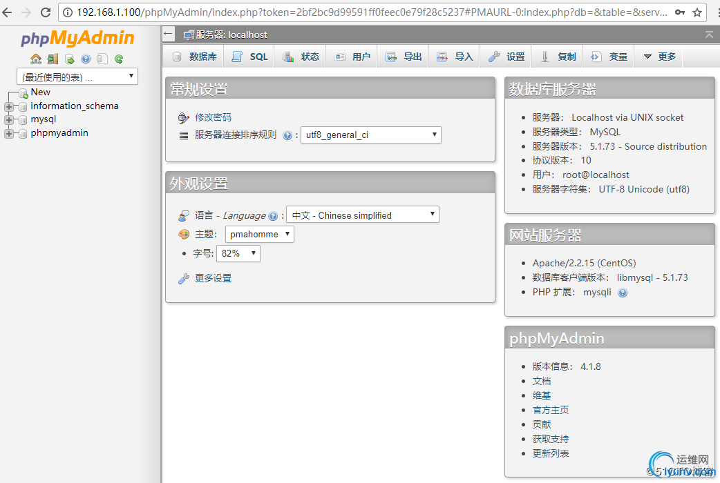Image resolution: width=720 pixels, height=483 pixels.
Task: View site info icon in address bar
Action: [x=68, y=12]
